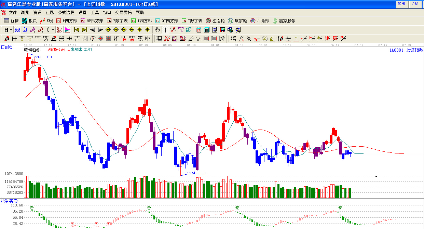
Task: Click the 客服 button at top right
Action: pos(401,3)
